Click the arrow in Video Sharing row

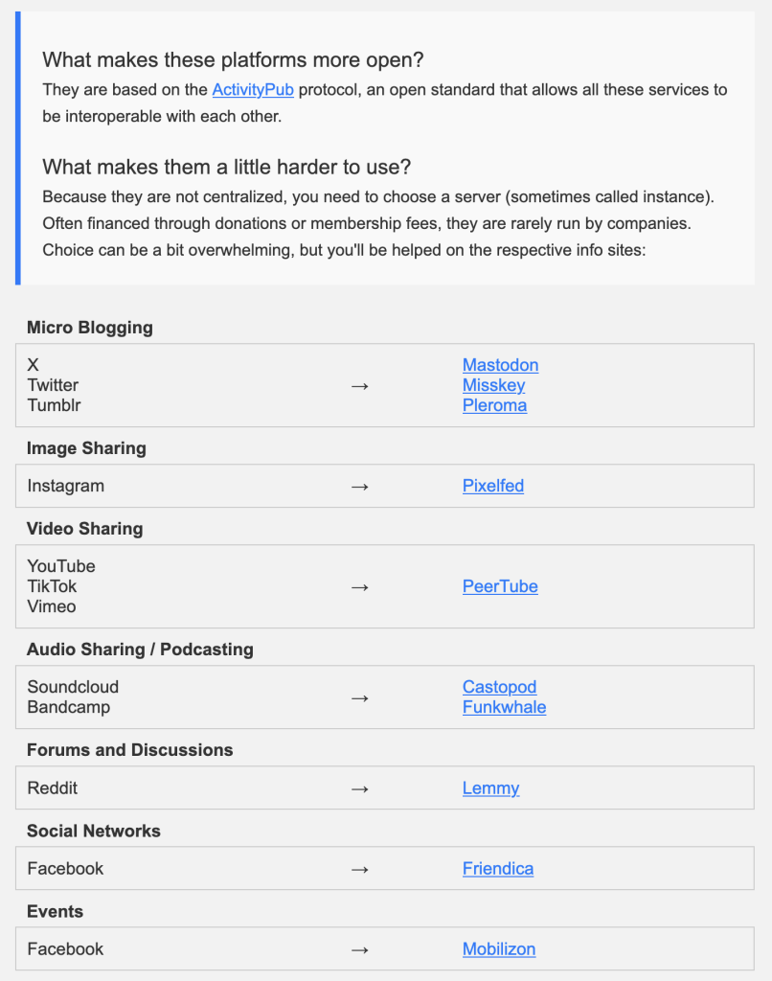coord(360,587)
